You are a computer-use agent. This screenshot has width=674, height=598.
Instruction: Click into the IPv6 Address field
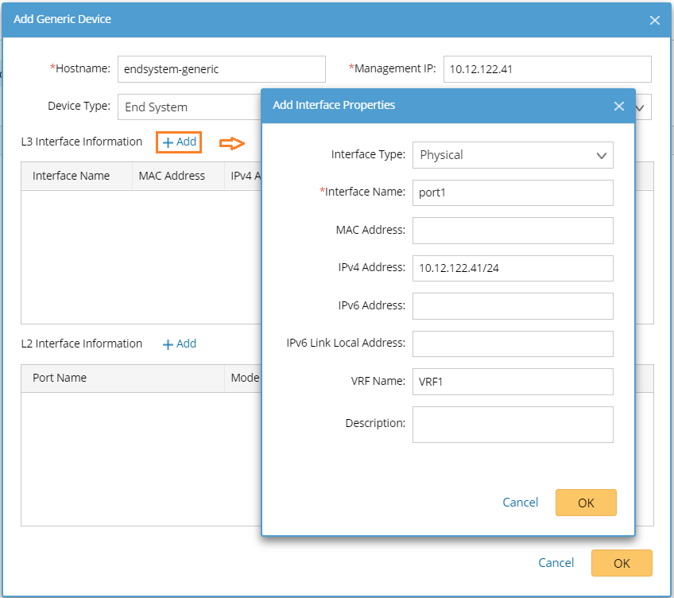(513, 306)
